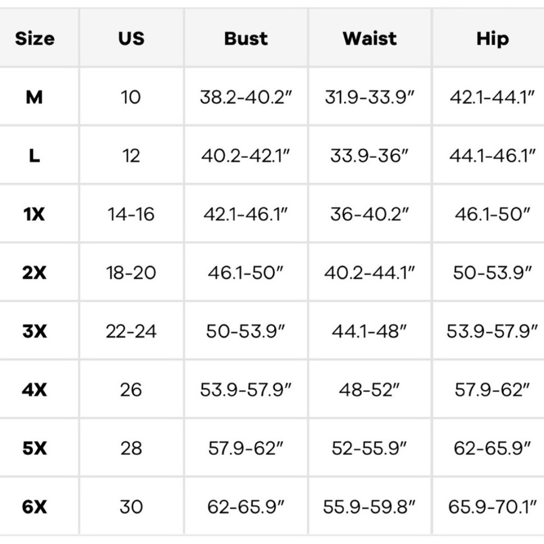
Task: Select the 3X size row label
Action: tap(34, 331)
